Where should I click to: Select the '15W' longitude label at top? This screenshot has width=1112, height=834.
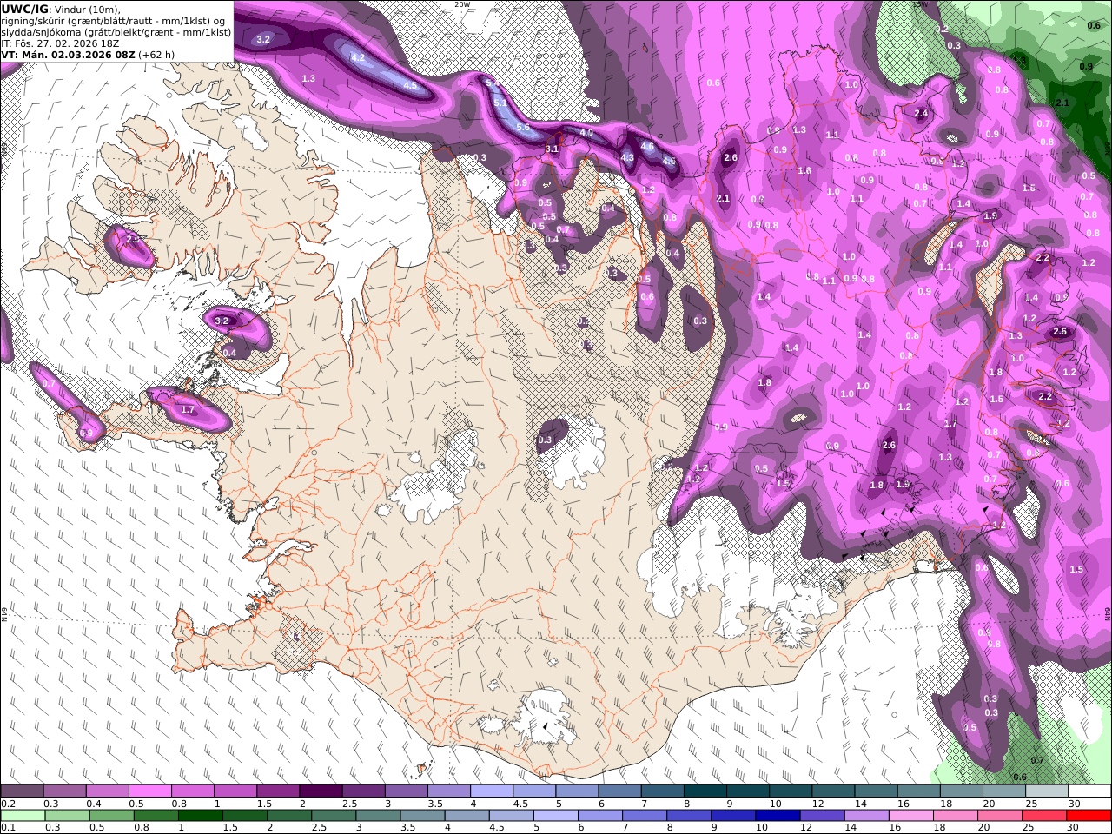[x=920, y=4]
